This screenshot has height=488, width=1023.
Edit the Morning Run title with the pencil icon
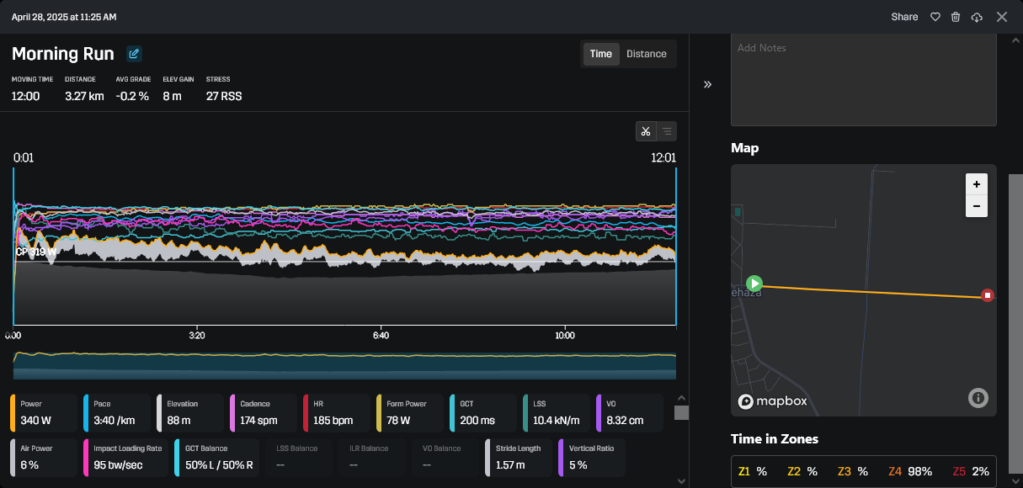click(x=134, y=54)
